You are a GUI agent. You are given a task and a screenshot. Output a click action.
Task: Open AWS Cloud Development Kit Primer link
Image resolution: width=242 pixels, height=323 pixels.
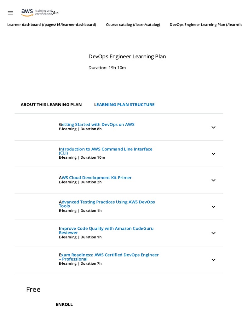(95, 178)
